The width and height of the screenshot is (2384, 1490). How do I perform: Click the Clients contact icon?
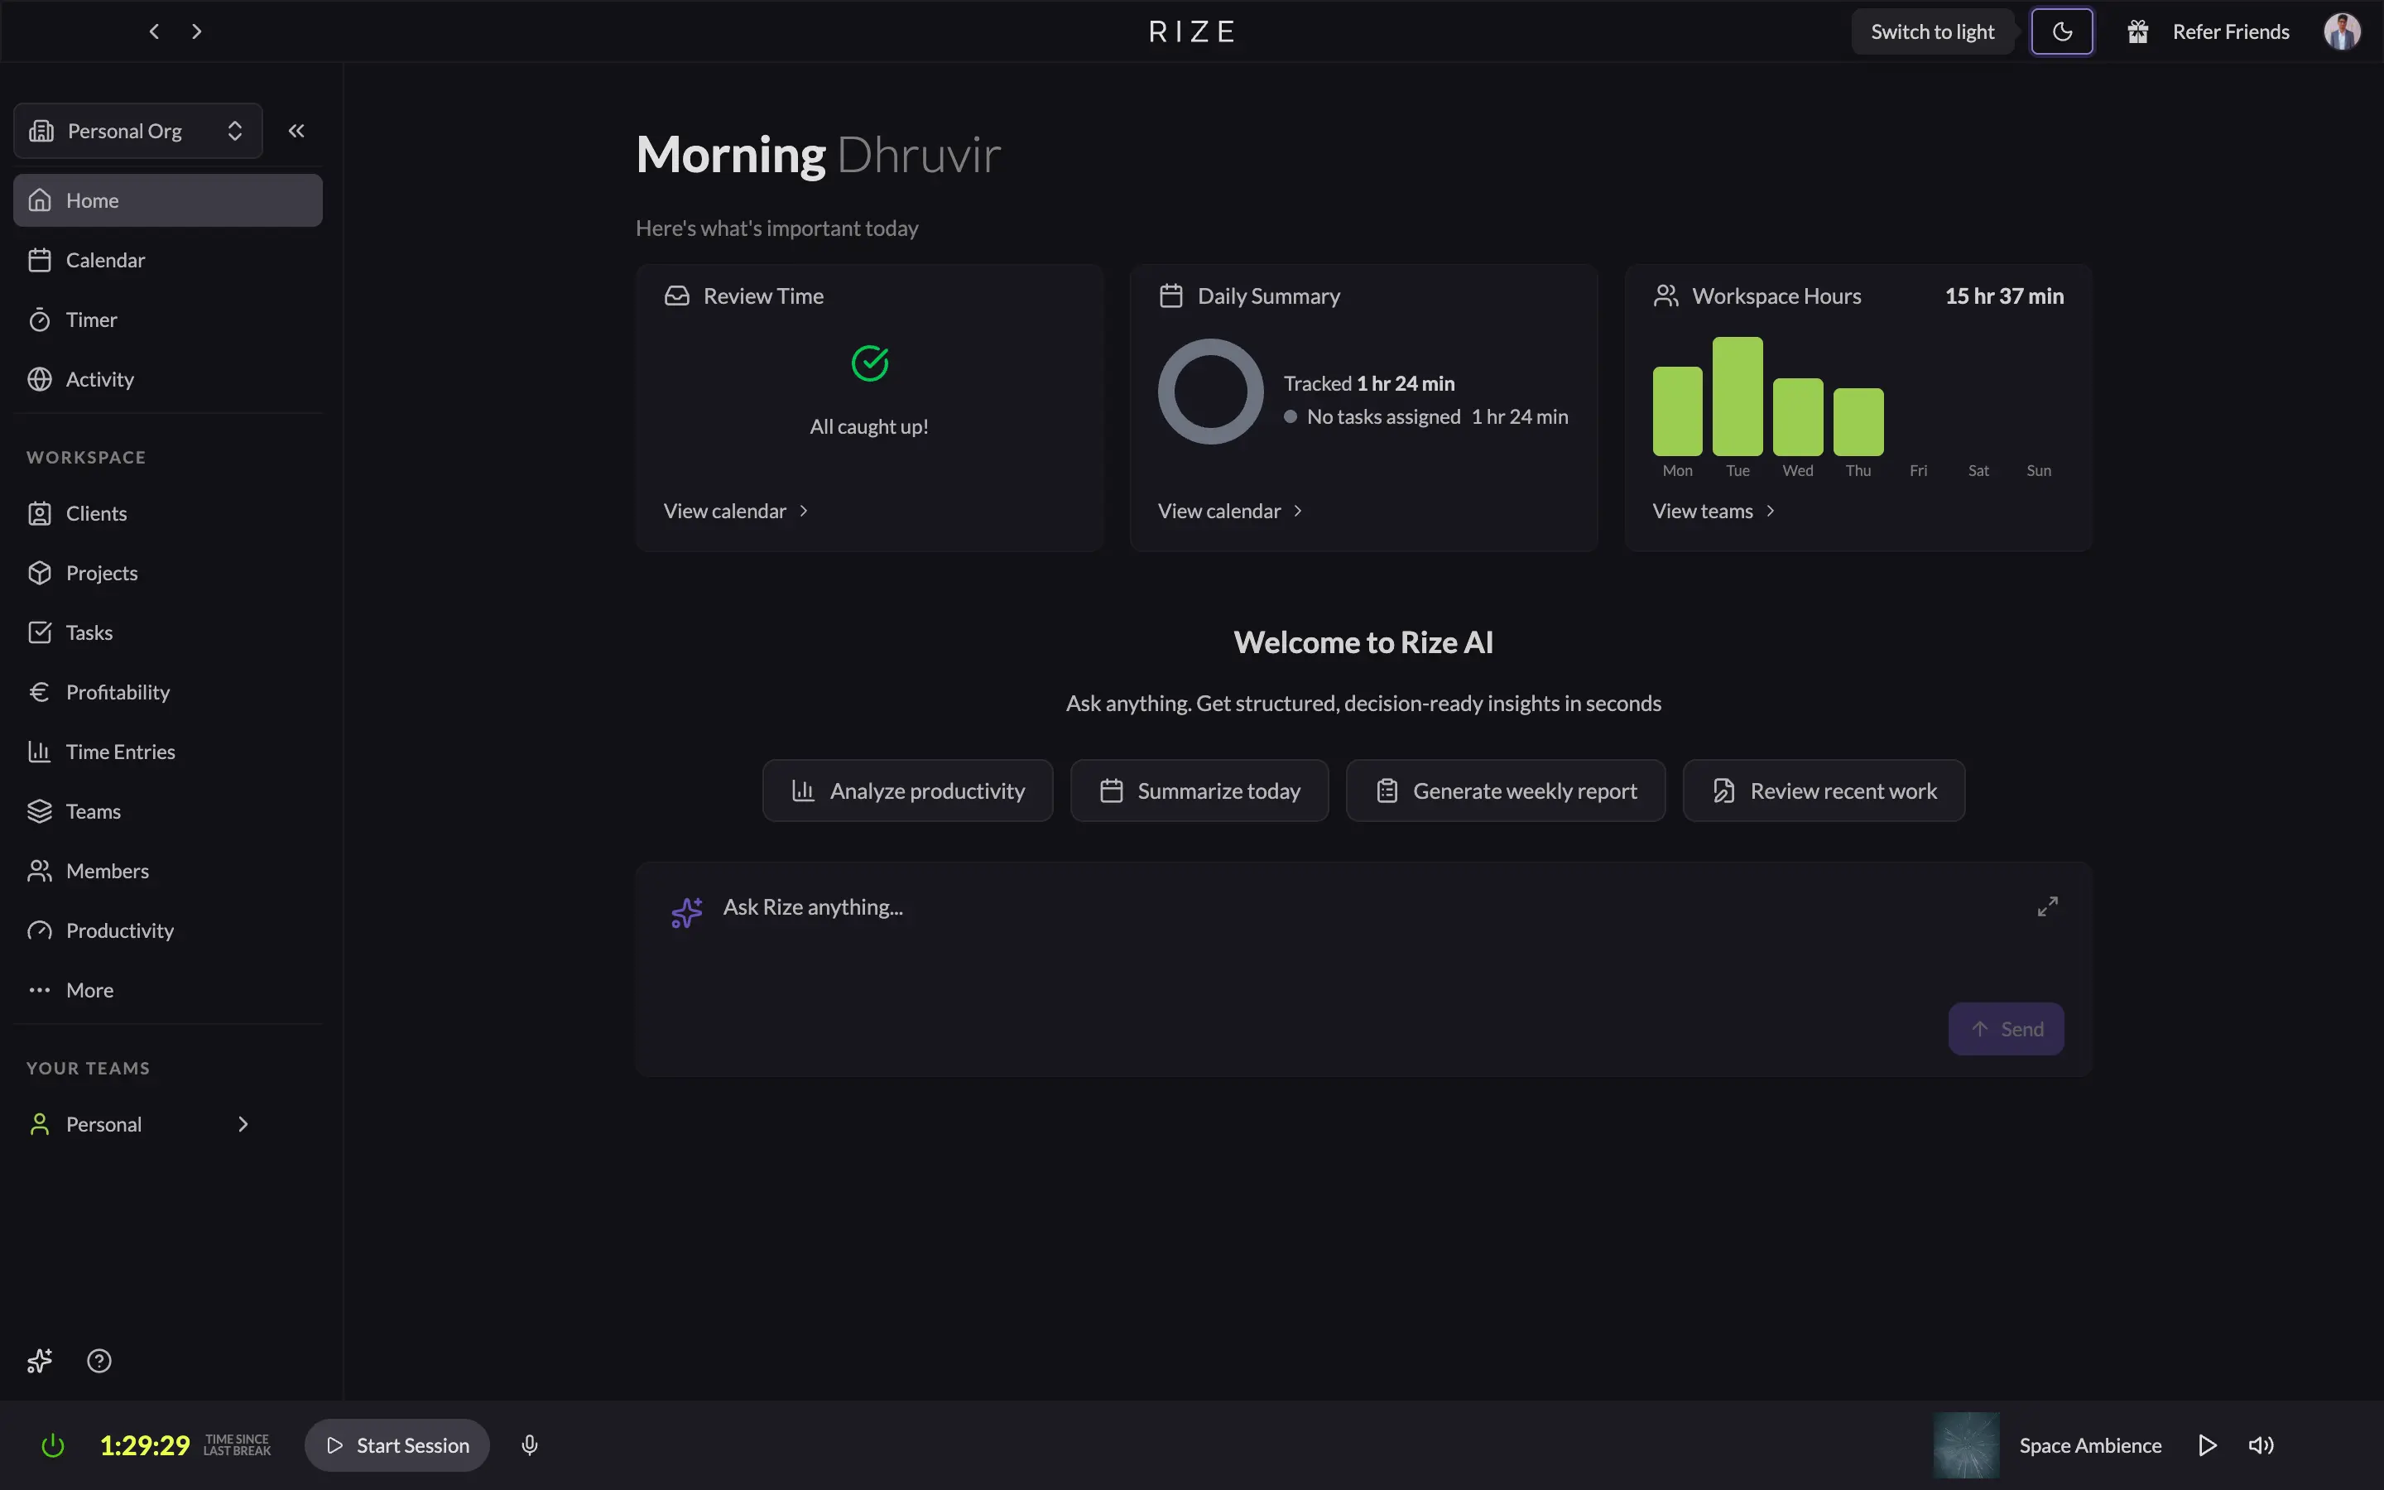[40, 513]
